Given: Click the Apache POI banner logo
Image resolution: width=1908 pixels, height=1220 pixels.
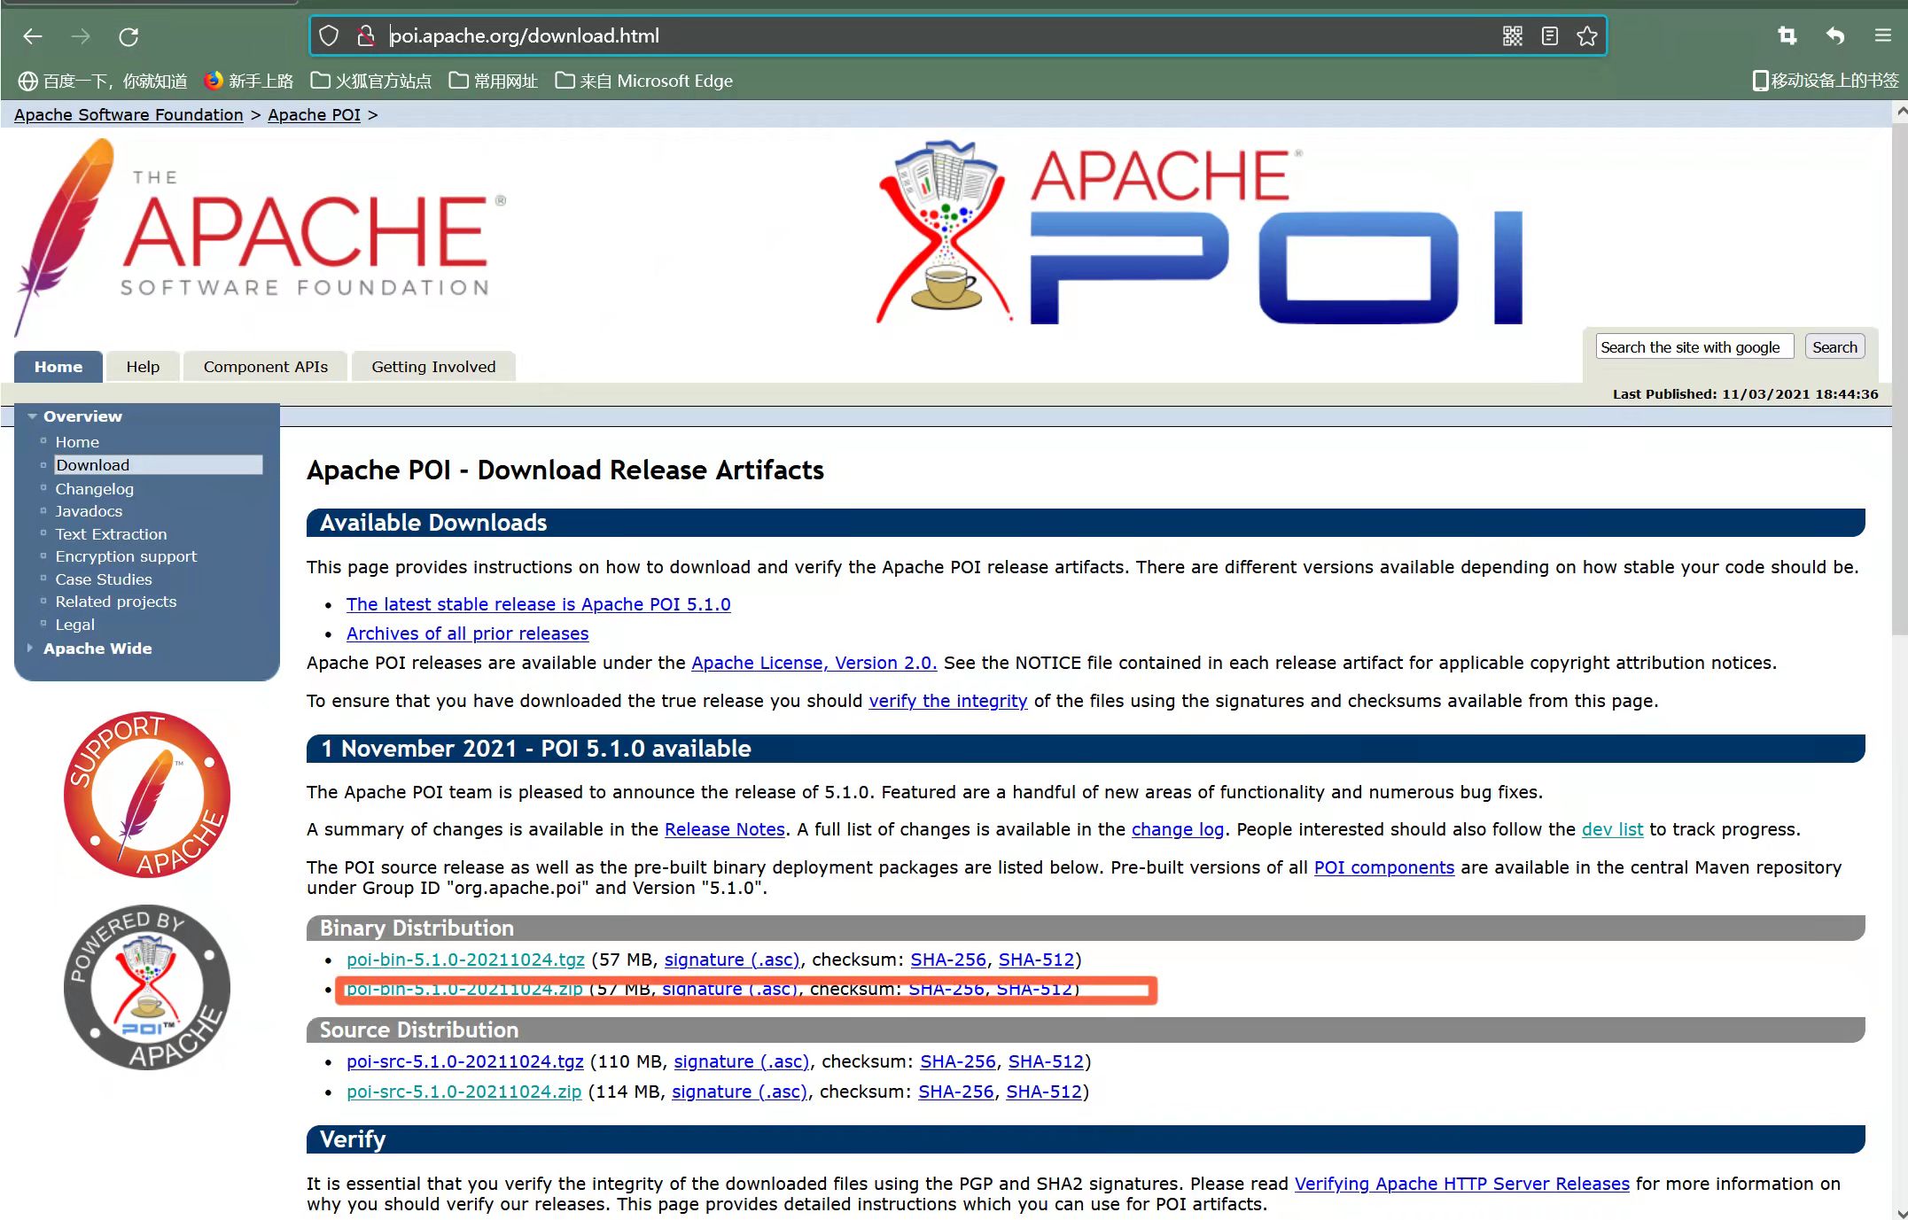Looking at the screenshot, I should pyautogui.click(x=1199, y=232).
